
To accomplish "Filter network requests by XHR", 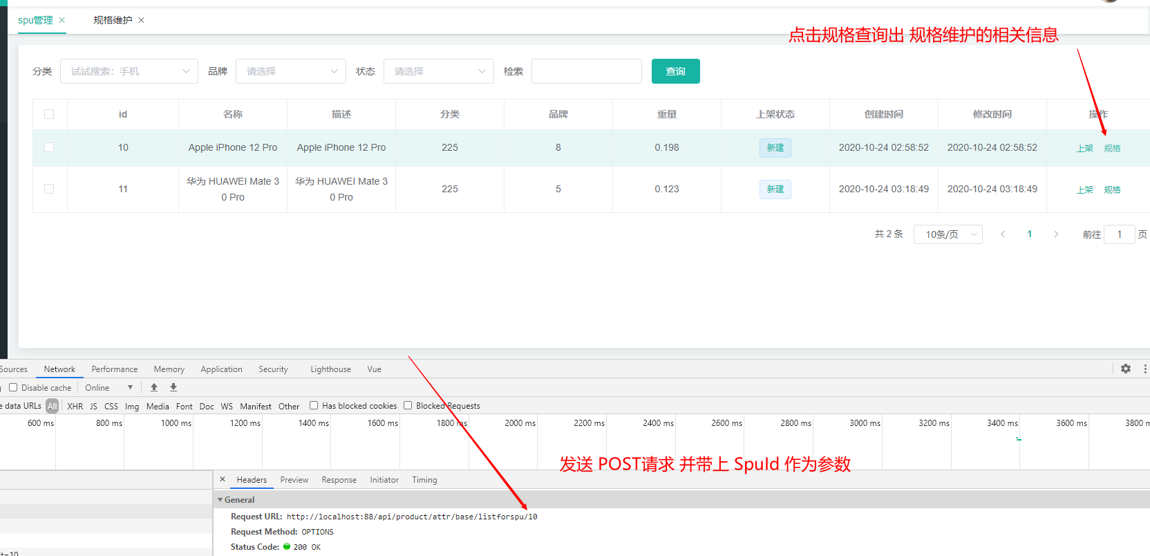I will 75,406.
